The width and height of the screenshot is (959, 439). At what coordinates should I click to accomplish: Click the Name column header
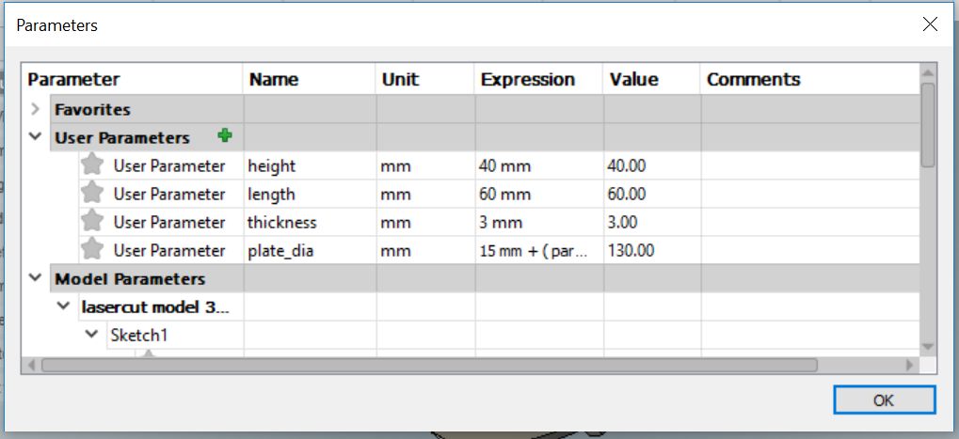coord(310,79)
